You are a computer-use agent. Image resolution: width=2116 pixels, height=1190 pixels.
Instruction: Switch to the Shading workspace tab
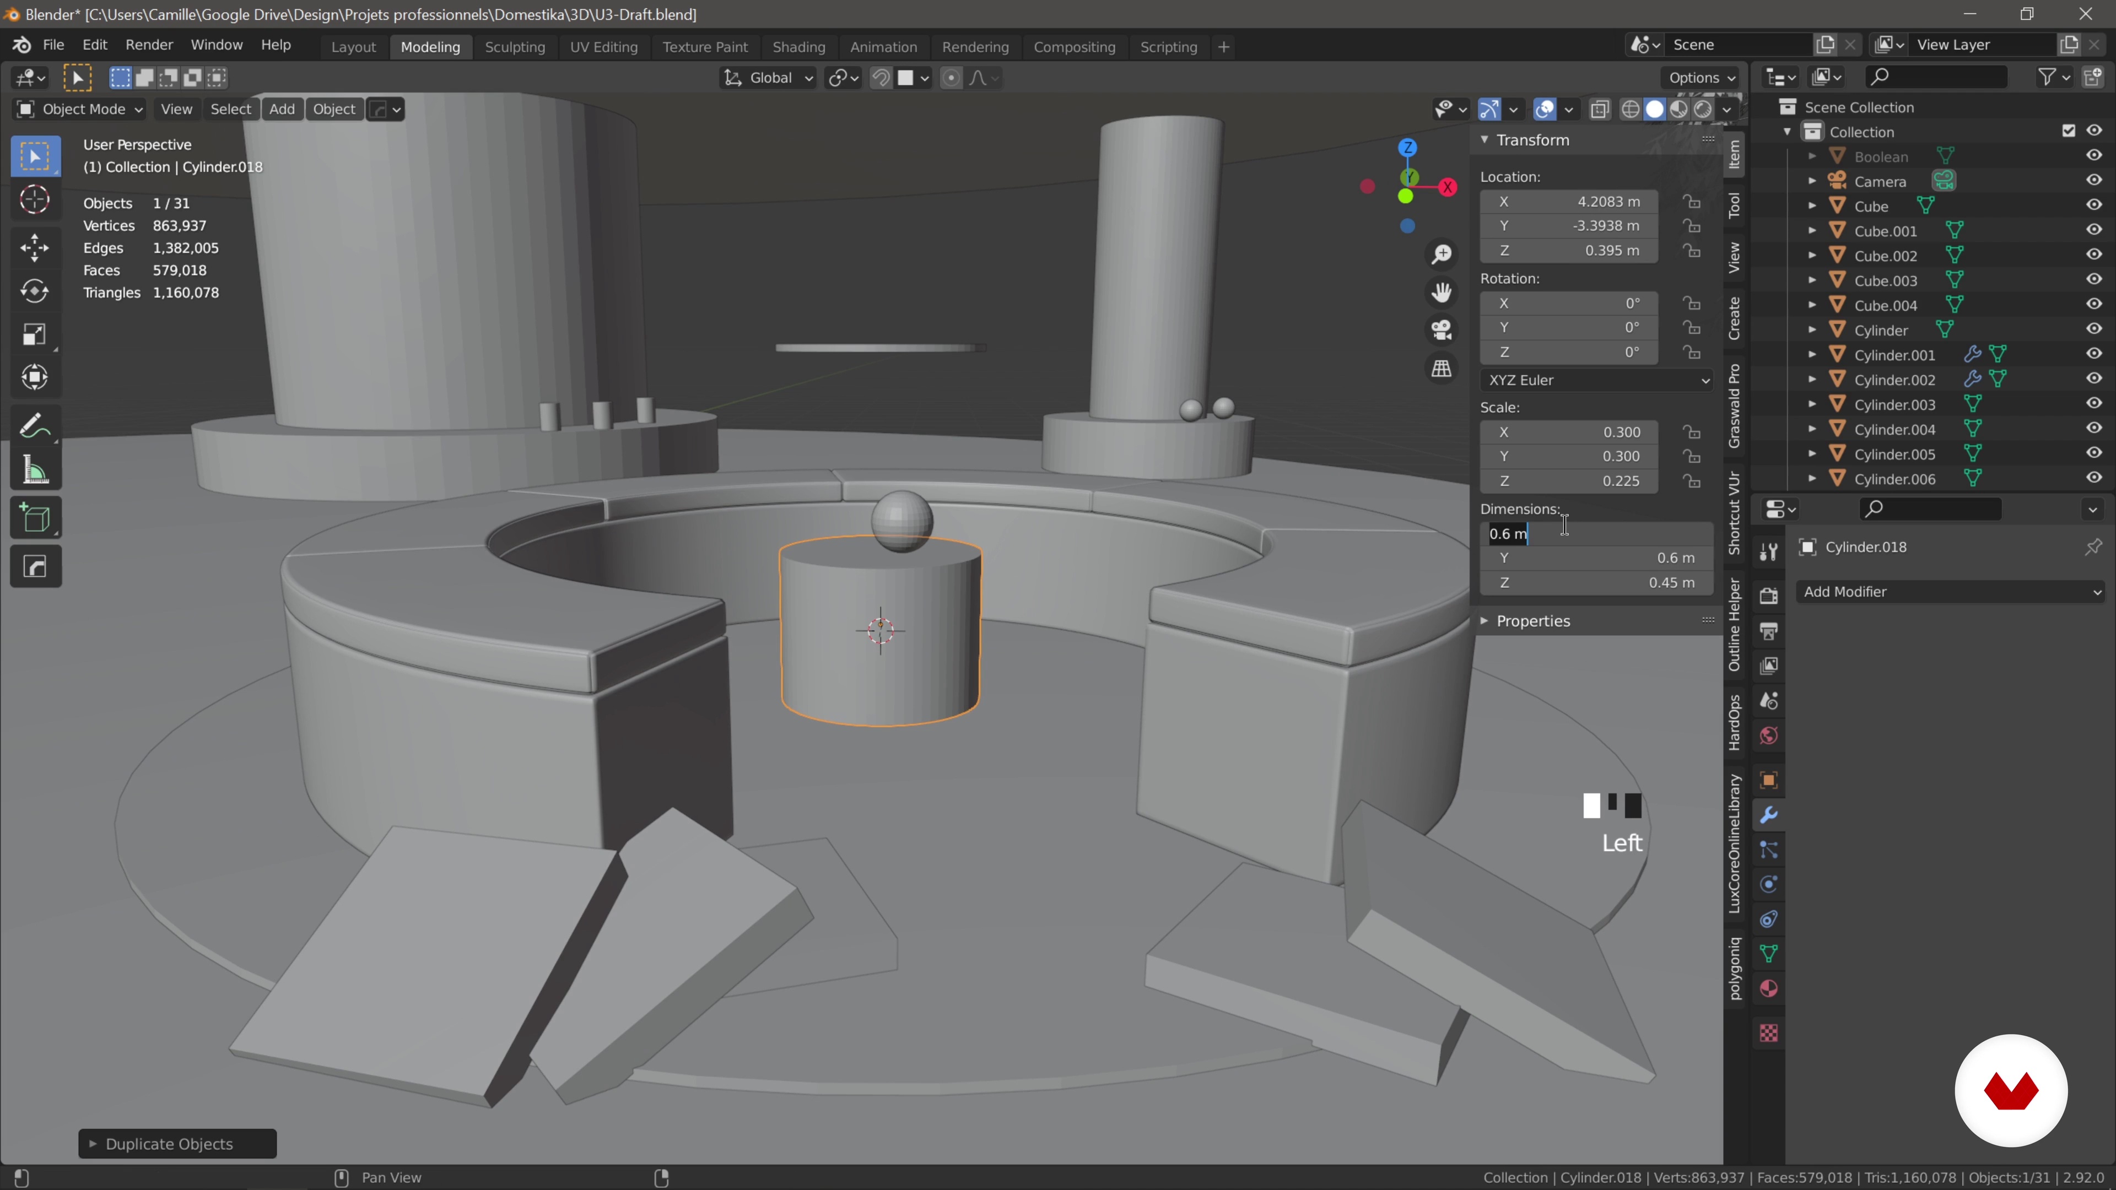798,47
